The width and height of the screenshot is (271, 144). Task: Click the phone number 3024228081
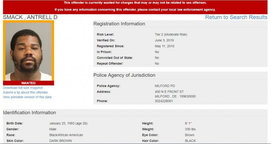(x=165, y=101)
